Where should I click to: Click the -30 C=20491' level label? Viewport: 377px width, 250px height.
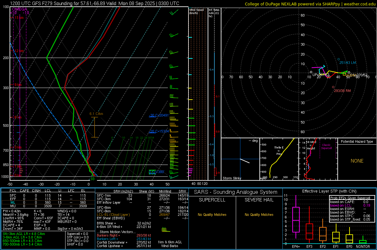159,115
